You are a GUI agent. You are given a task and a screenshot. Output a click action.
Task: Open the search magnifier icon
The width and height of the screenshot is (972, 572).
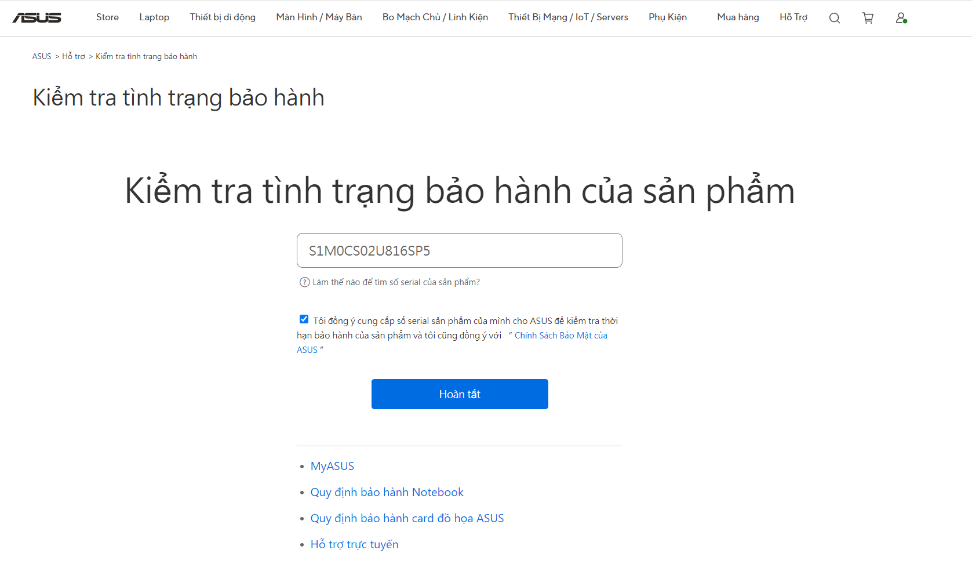click(x=835, y=18)
